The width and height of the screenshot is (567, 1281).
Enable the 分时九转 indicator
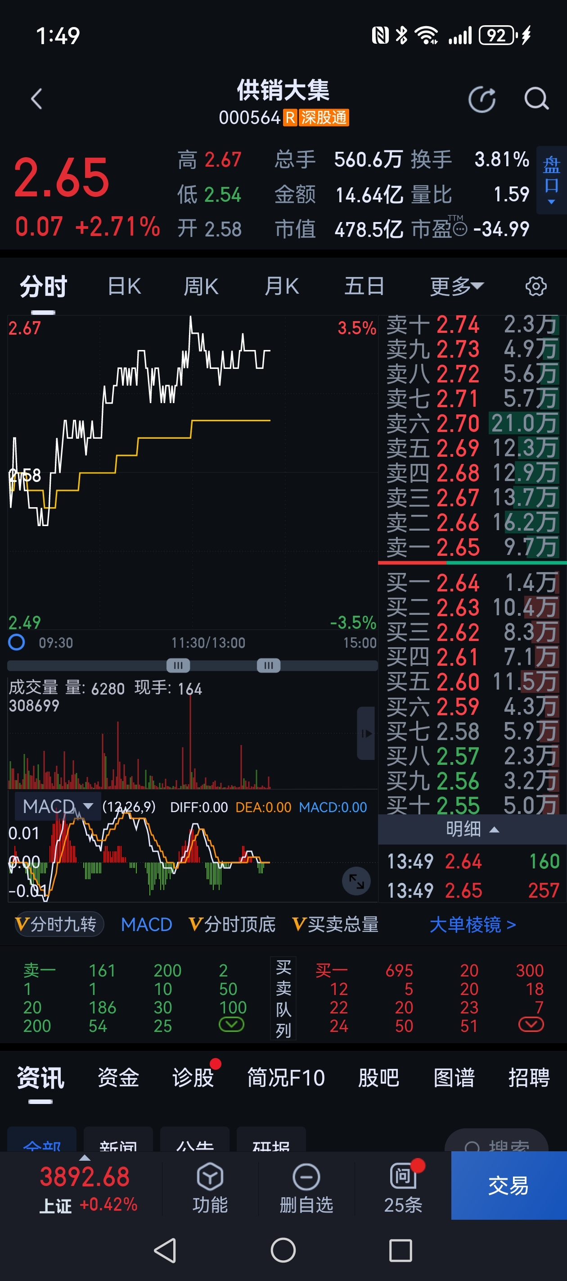[59, 924]
